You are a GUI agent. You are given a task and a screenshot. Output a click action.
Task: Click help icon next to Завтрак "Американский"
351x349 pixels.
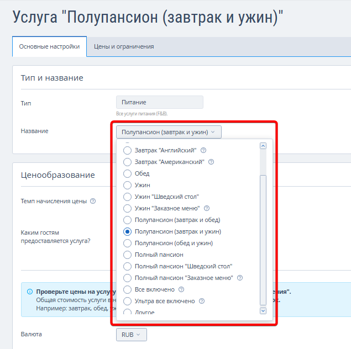pos(211,162)
